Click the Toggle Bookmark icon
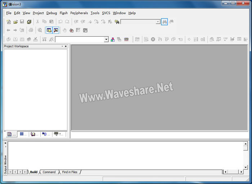This screenshot has width=252, height=184. pos(90,22)
